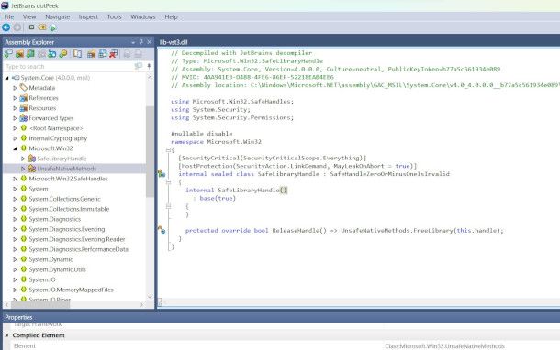Collapse the Compiled Element properties section
Screen dimensions: 560x350
[x=6, y=335]
